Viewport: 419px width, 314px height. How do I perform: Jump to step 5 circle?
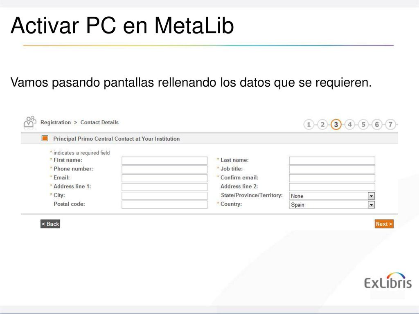click(x=363, y=124)
